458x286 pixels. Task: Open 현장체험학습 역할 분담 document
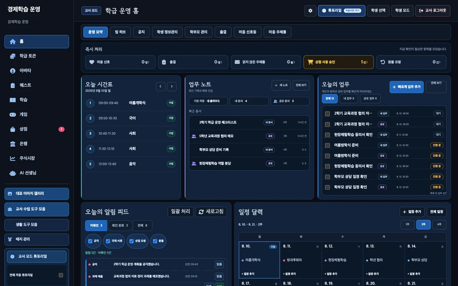click(x=249, y=163)
